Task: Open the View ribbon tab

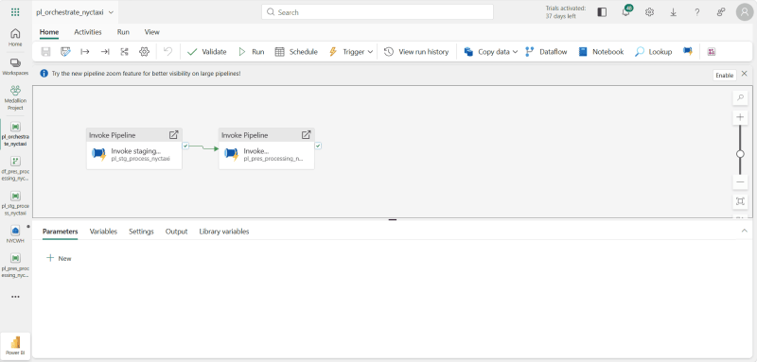Action: 152,32
